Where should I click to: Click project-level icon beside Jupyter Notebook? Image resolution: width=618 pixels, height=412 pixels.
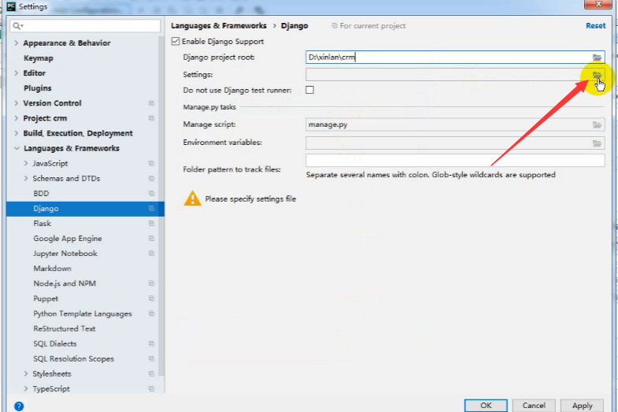click(x=151, y=254)
